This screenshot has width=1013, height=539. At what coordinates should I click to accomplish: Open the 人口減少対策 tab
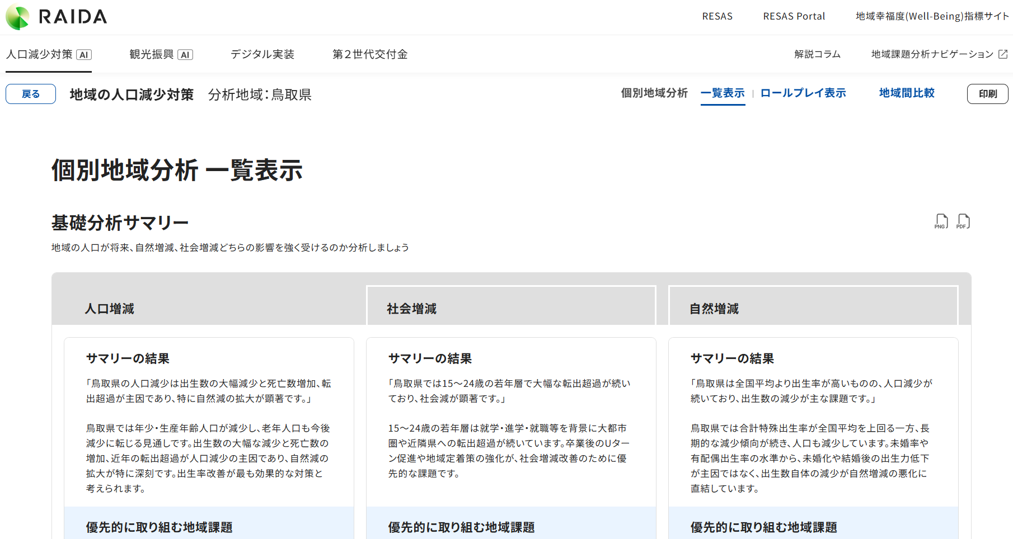click(x=39, y=54)
